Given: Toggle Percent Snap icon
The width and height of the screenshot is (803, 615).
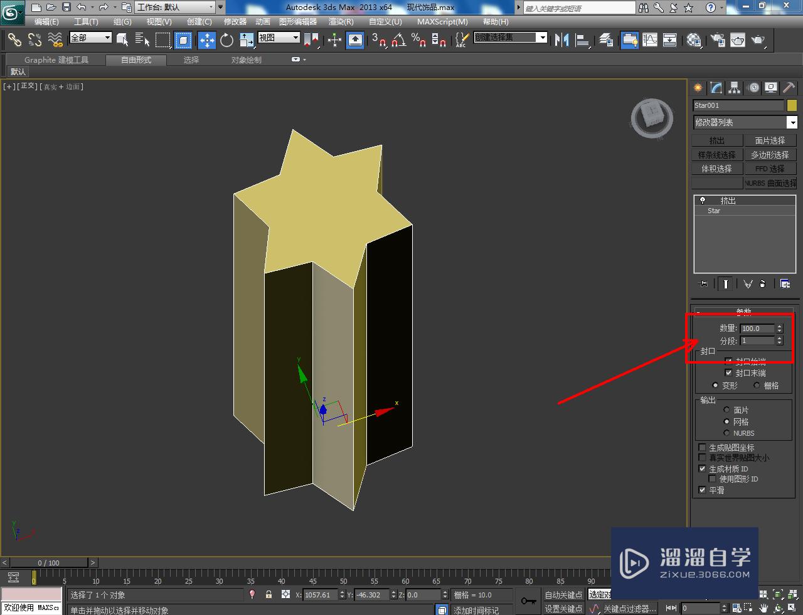Looking at the screenshot, I should (x=419, y=39).
